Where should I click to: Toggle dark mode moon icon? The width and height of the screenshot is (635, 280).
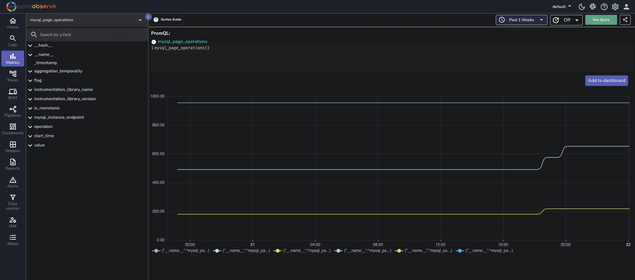click(582, 7)
